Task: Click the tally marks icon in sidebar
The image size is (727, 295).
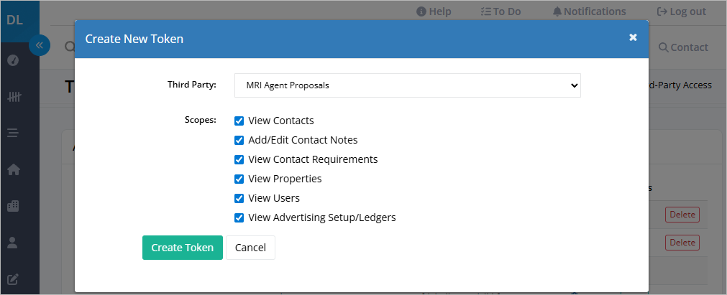Action: [x=14, y=97]
